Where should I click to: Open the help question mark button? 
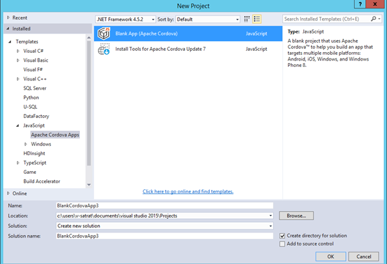tap(360, 4)
